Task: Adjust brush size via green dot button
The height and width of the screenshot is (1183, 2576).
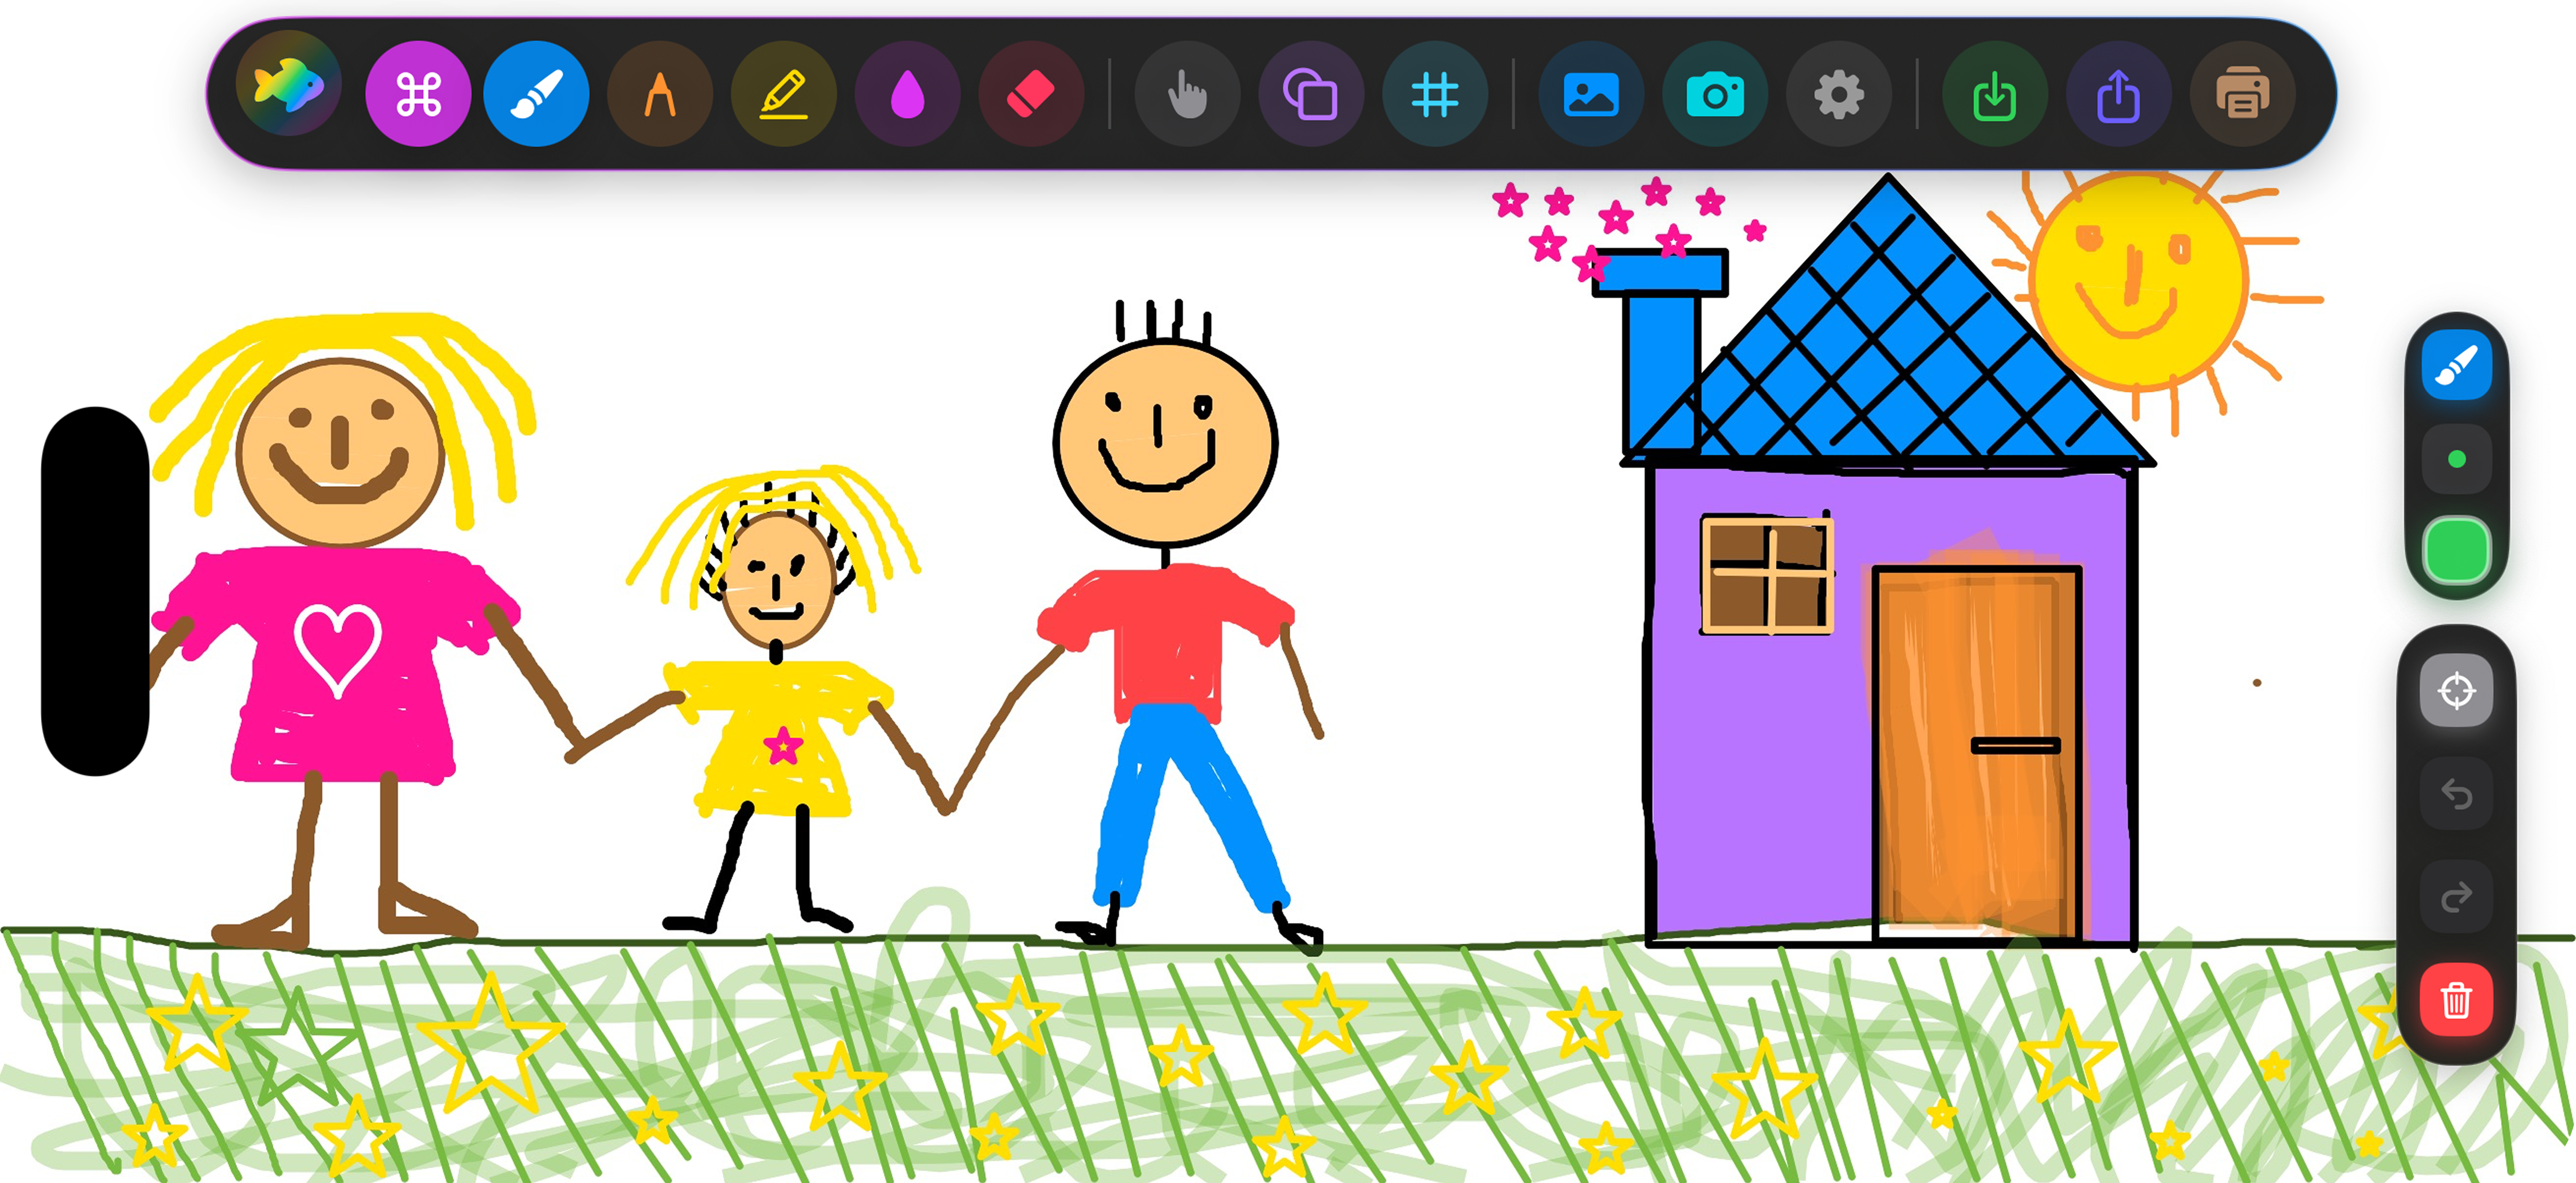Action: (x=2457, y=459)
